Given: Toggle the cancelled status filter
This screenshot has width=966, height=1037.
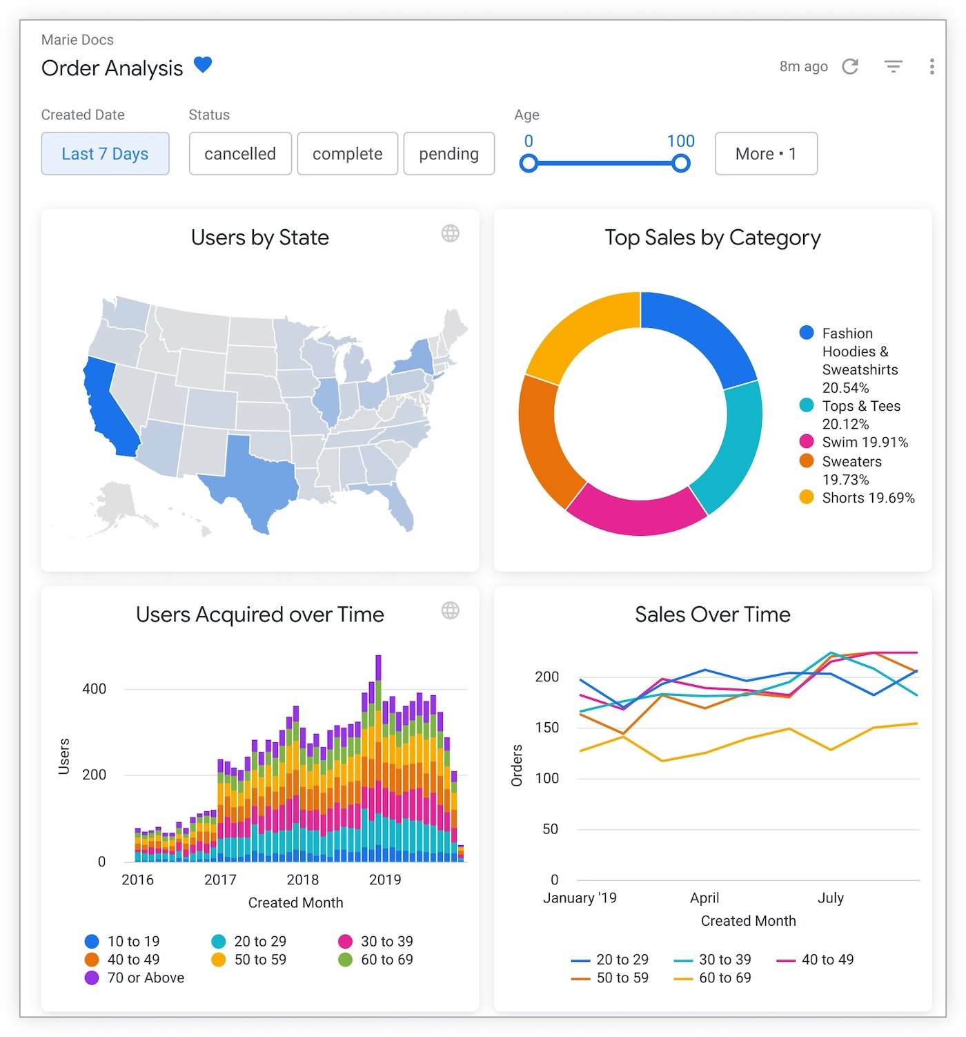Looking at the screenshot, I should pos(240,153).
